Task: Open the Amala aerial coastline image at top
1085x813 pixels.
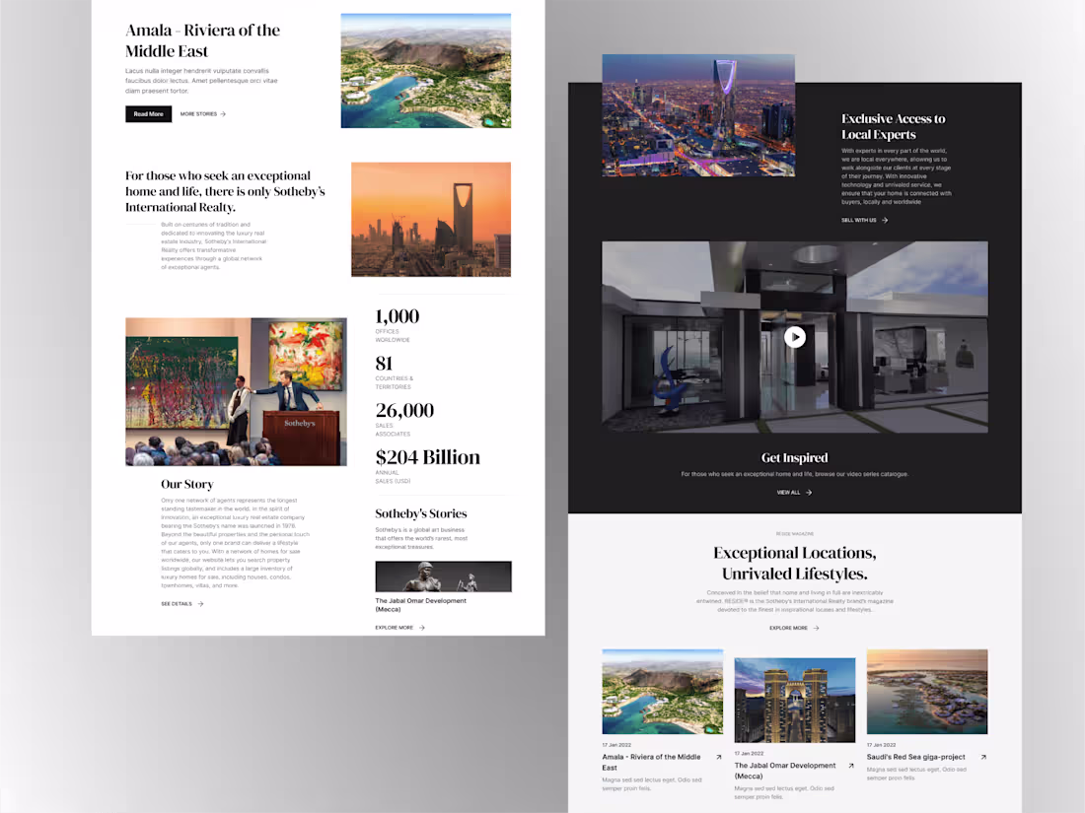Action: click(425, 71)
